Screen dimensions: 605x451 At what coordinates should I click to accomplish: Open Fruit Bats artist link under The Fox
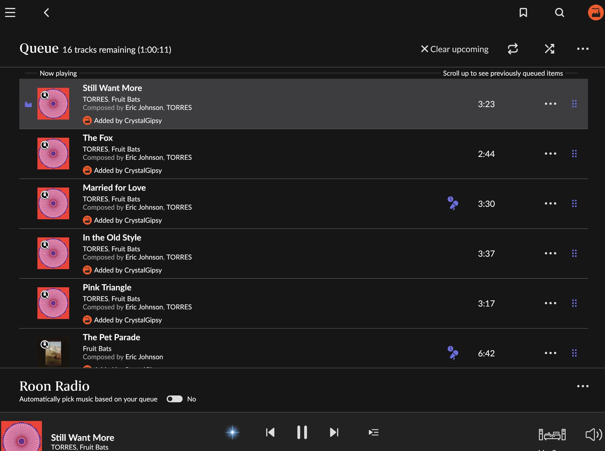pyautogui.click(x=126, y=149)
